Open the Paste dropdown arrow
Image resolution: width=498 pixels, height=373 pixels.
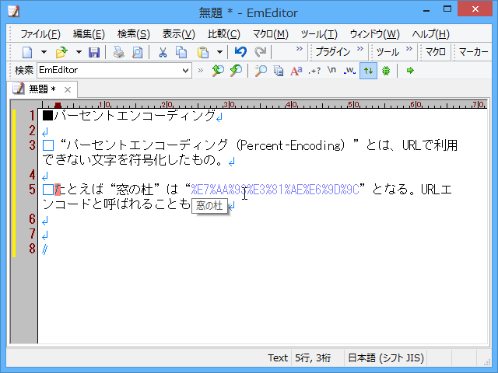[219, 52]
